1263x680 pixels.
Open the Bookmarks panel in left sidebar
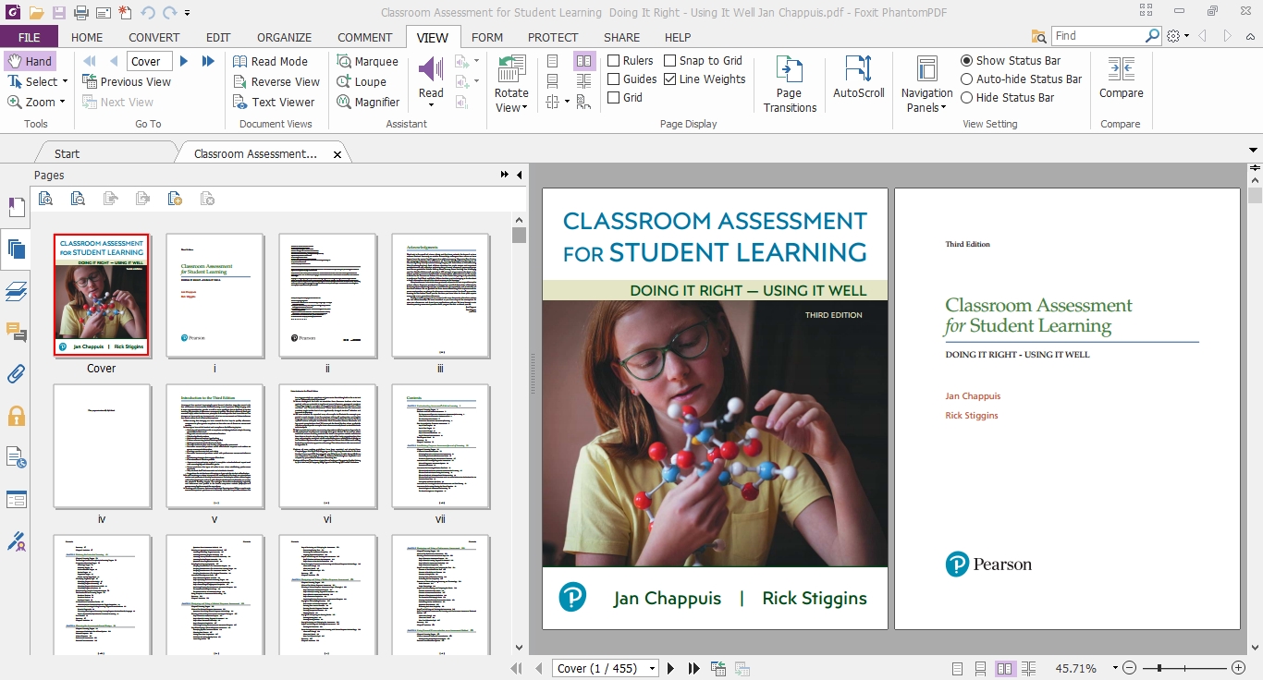coord(16,207)
